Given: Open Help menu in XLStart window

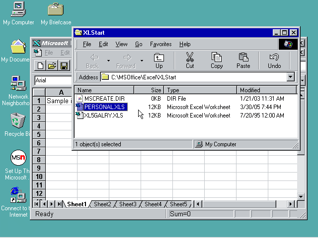Looking at the screenshot, I should pyautogui.click(x=185, y=44).
